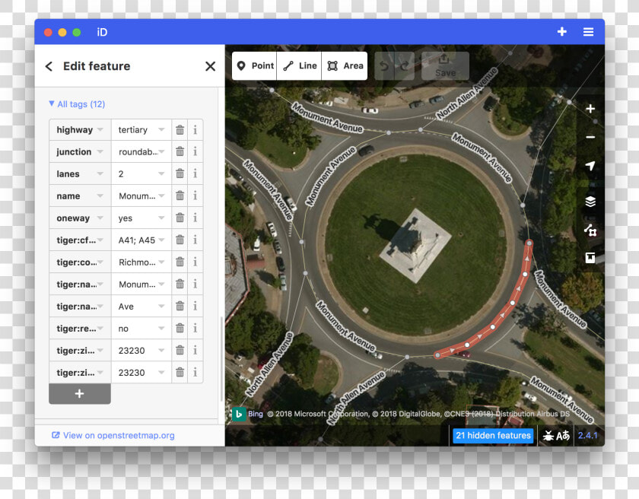Image resolution: width=639 pixels, height=499 pixels.
Task: Click the Save button
Action: click(x=445, y=66)
